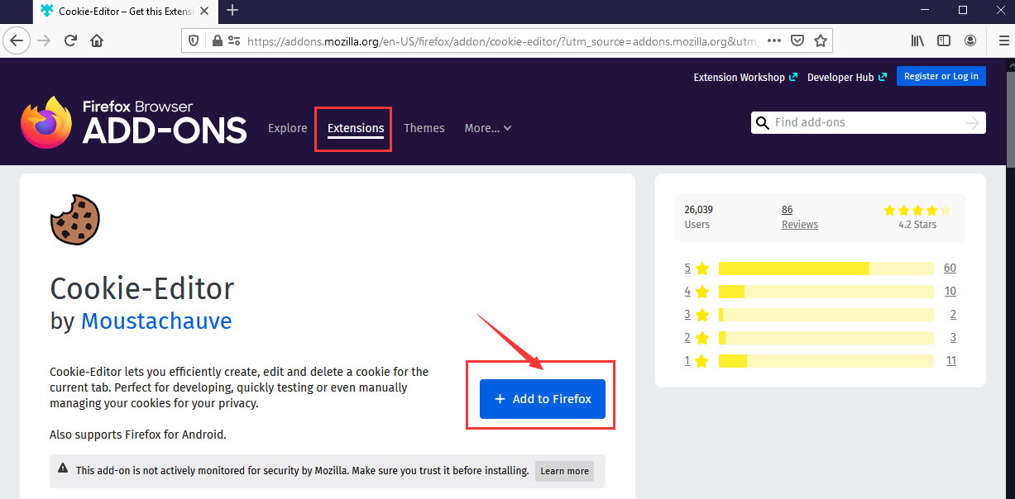
Task: Bookmark this page with the star icon
Action: [820, 40]
